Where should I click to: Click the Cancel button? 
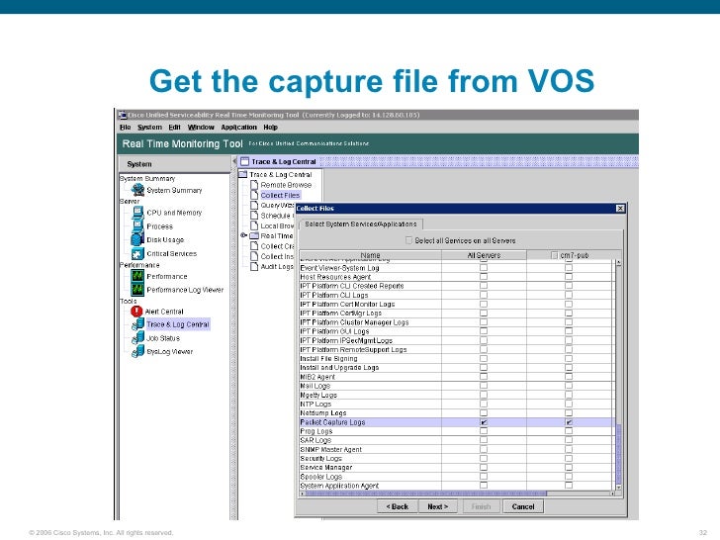pyautogui.click(x=523, y=506)
